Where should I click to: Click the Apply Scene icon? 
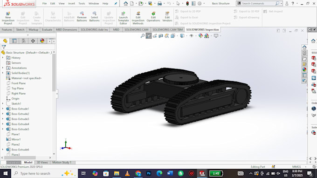coord(207,36)
